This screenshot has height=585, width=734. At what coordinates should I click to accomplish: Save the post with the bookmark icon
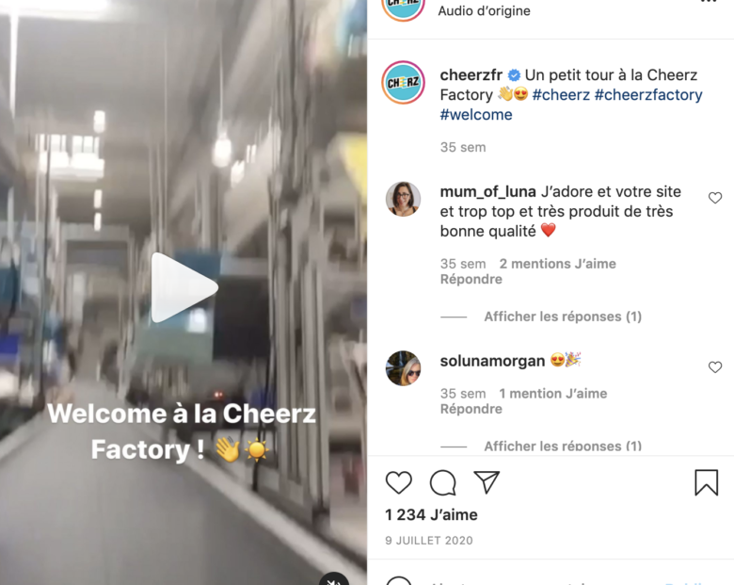707,482
